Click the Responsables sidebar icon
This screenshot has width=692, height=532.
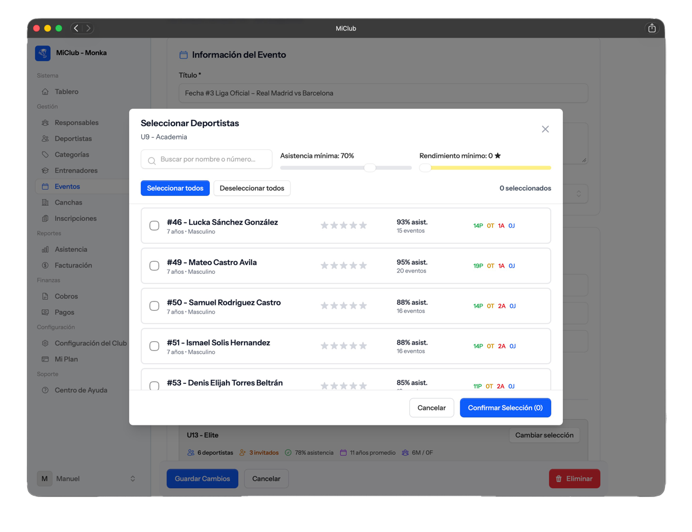pyautogui.click(x=45, y=123)
